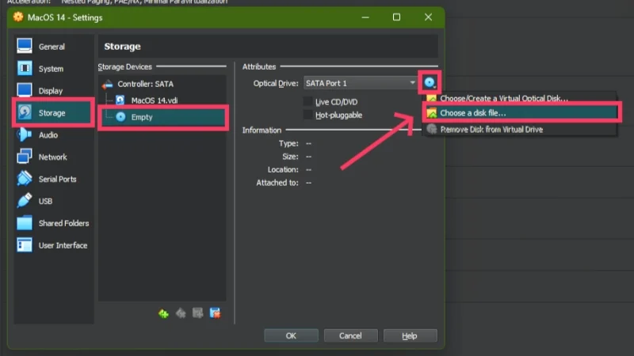Image resolution: width=634 pixels, height=356 pixels.
Task: Open the General settings category
Action: pos(52,47)
